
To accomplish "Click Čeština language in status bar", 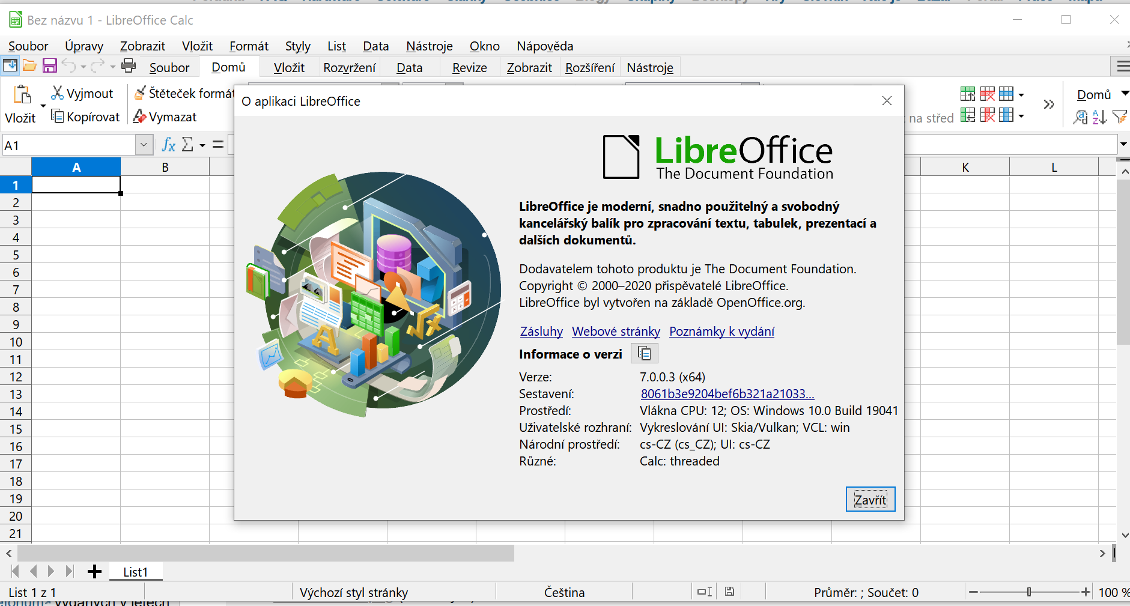I will pos(564,592).
